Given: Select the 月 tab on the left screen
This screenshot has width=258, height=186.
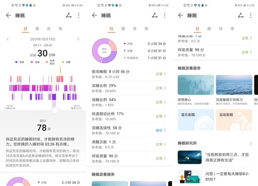Looking at the screenshot, I should click(49, 29).
